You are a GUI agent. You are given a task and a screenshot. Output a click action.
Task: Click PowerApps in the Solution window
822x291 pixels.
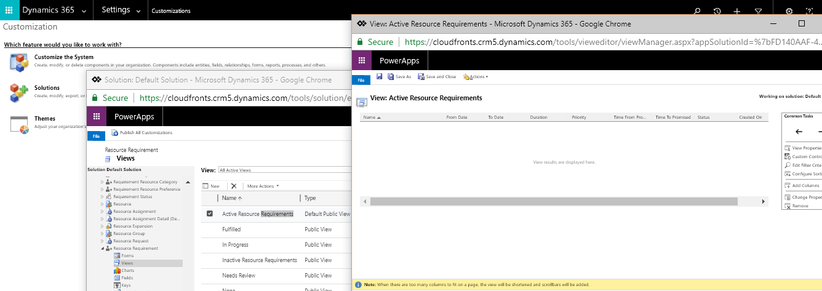click(134, 116)
